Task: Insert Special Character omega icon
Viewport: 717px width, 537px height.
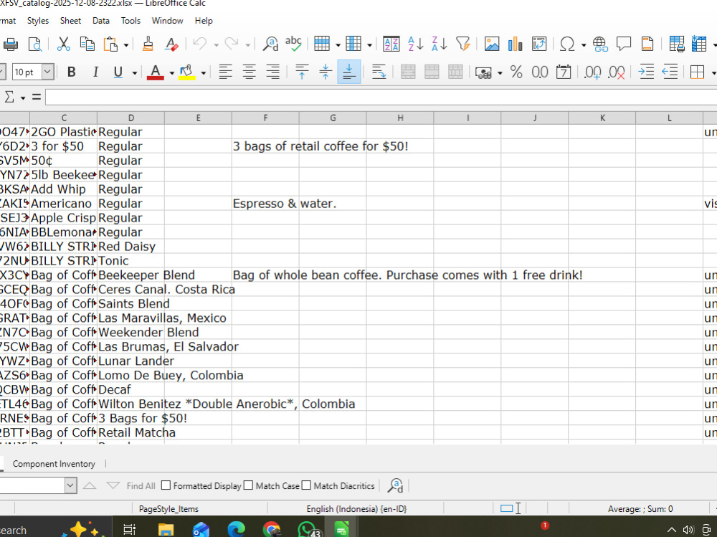Action: (567, 44)
